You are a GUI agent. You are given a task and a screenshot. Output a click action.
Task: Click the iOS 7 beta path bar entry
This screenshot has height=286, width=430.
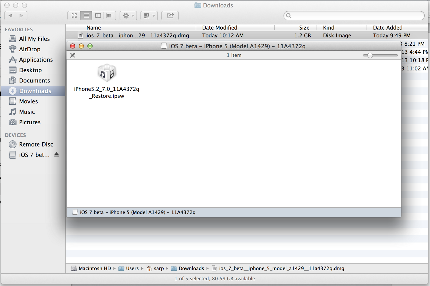pos(134,212)
